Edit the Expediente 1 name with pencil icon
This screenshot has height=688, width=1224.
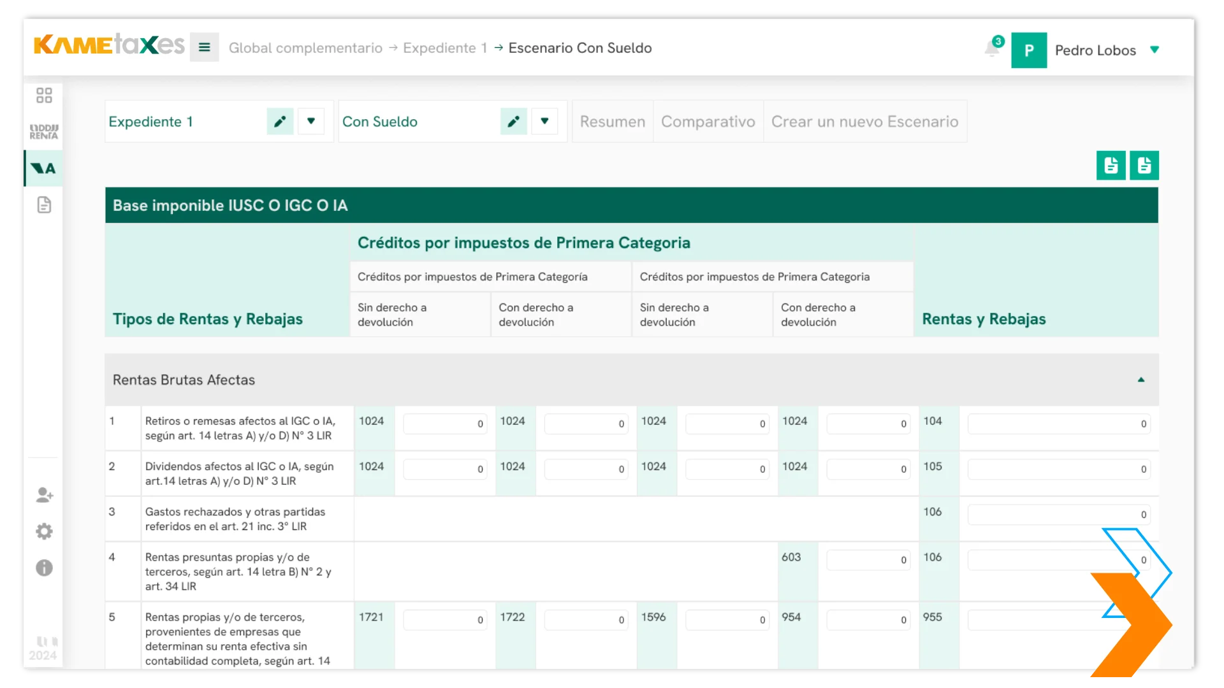[280, 121]
